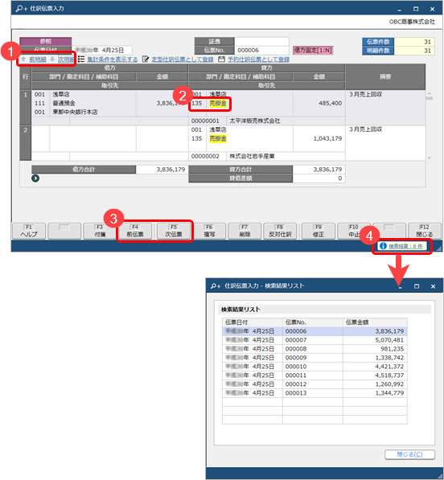Click the F9 修正 function button

319,231
